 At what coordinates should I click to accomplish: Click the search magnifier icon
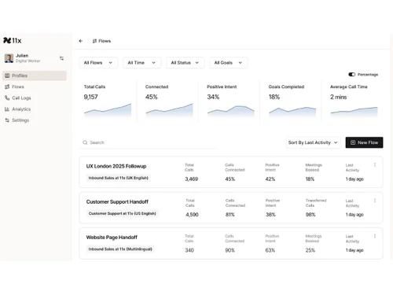(85, 142)
